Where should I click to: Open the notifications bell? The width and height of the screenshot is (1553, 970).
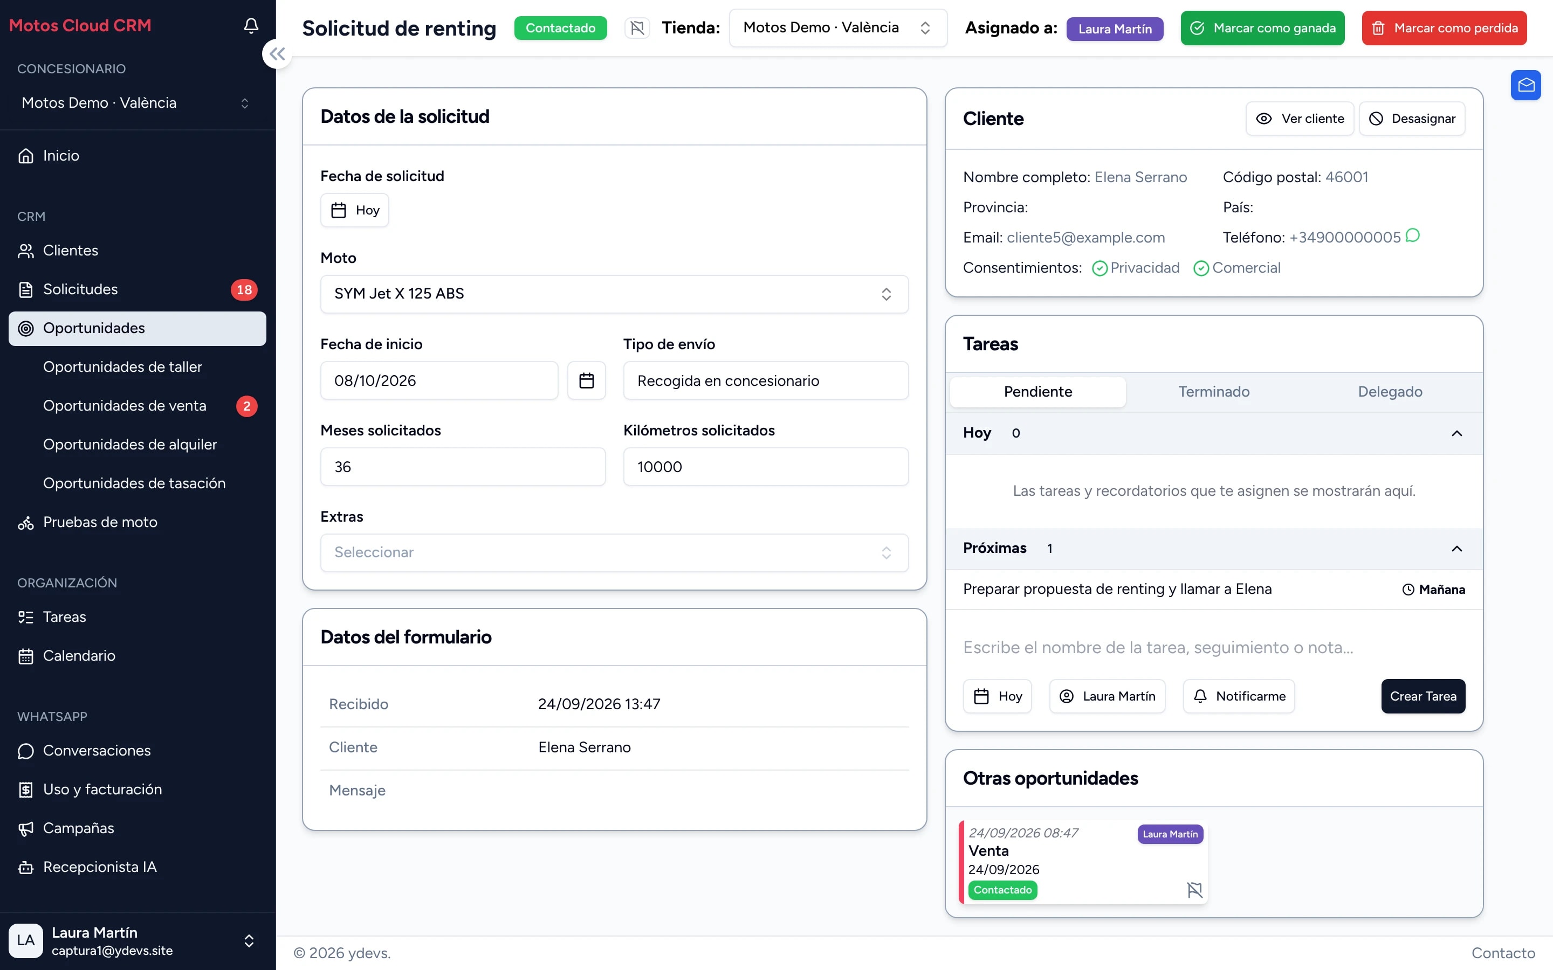pyautogui.click(x=251, y=26)
